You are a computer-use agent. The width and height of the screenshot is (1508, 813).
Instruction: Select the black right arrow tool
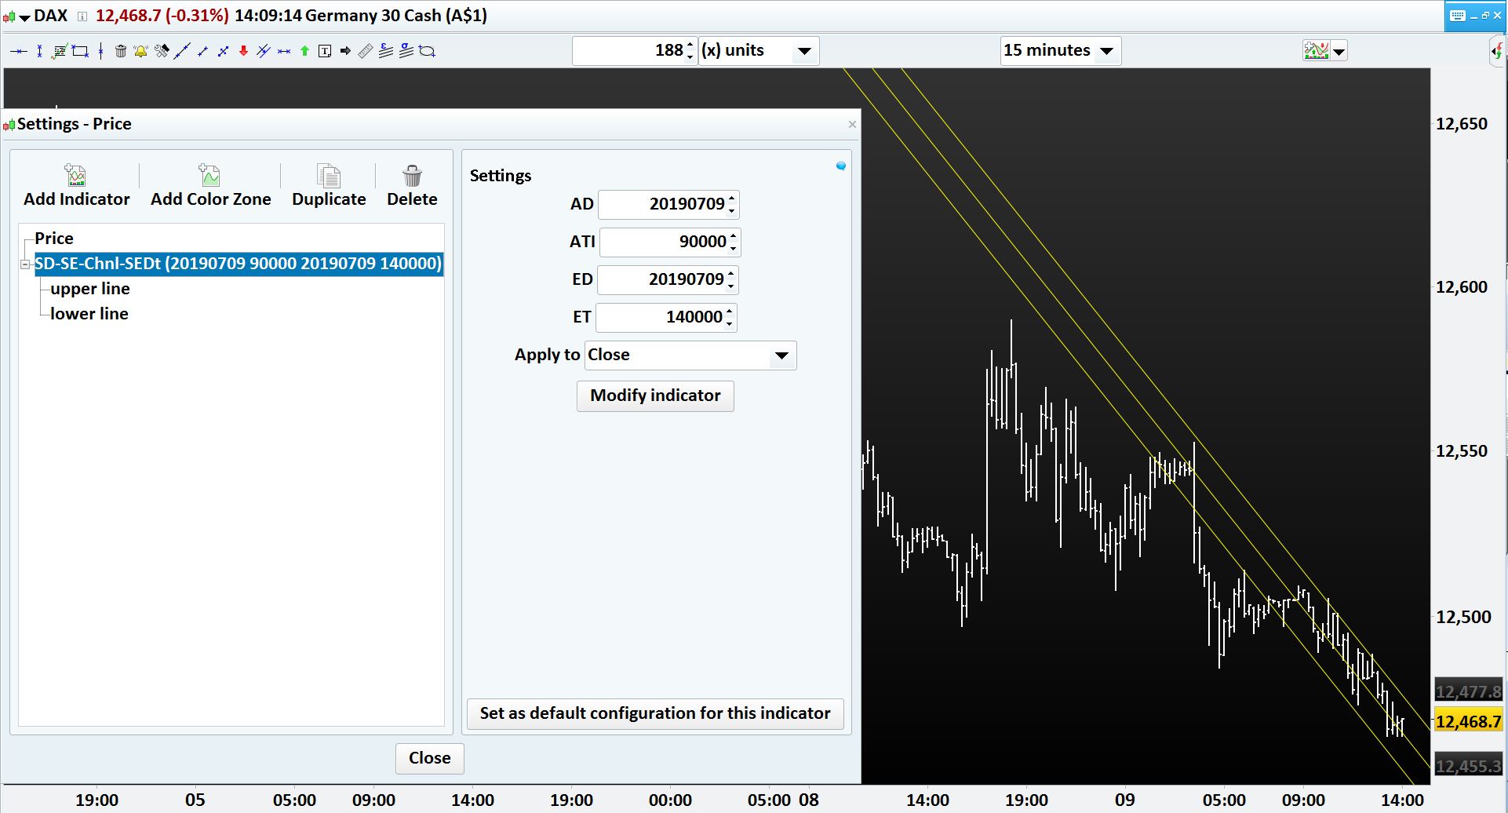(x=345, y=52)
